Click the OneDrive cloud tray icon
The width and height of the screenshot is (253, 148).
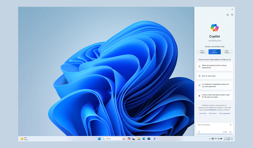tap(213, 139)
